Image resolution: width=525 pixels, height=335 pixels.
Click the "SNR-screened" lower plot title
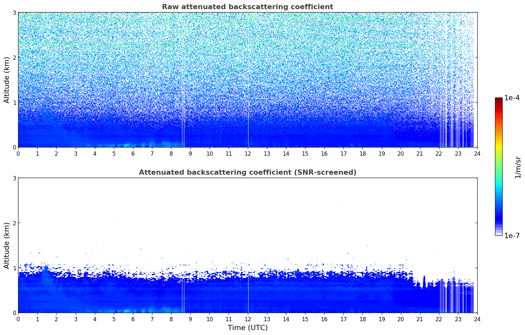[247, 172]
